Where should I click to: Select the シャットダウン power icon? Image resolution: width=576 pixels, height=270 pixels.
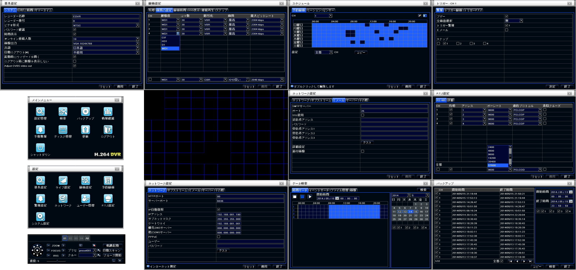click(x=40, y=148)
